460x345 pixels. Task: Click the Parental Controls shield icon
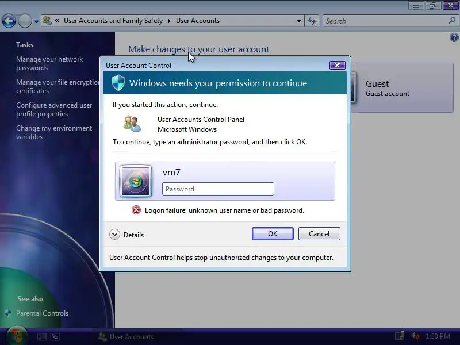pos(8,313)
